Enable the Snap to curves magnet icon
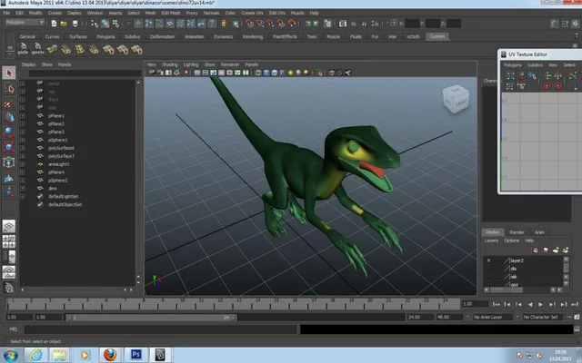 260,24
